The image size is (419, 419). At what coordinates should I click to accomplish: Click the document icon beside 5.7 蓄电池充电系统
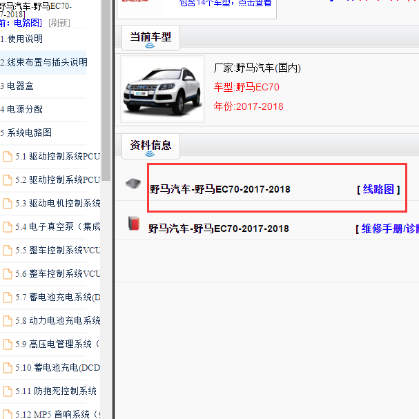click(x=8, y=298)
